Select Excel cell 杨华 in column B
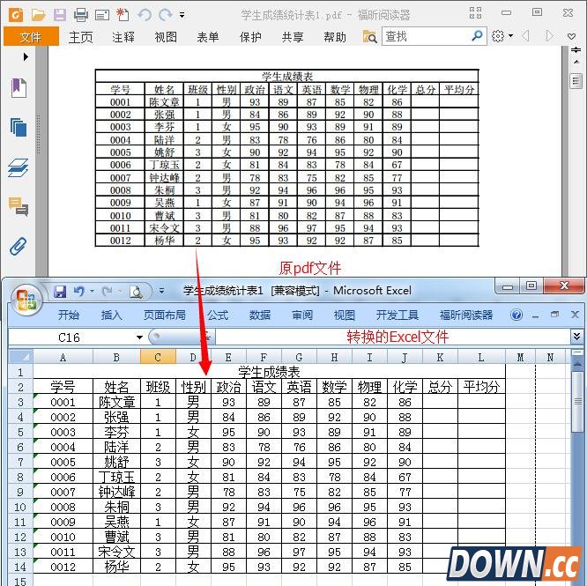 [116, 567]
